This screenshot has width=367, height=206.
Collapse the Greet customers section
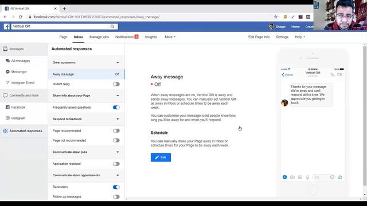point(118,62)
